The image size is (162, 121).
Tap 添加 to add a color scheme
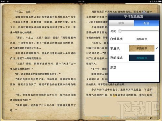click(x=134, y=67)
